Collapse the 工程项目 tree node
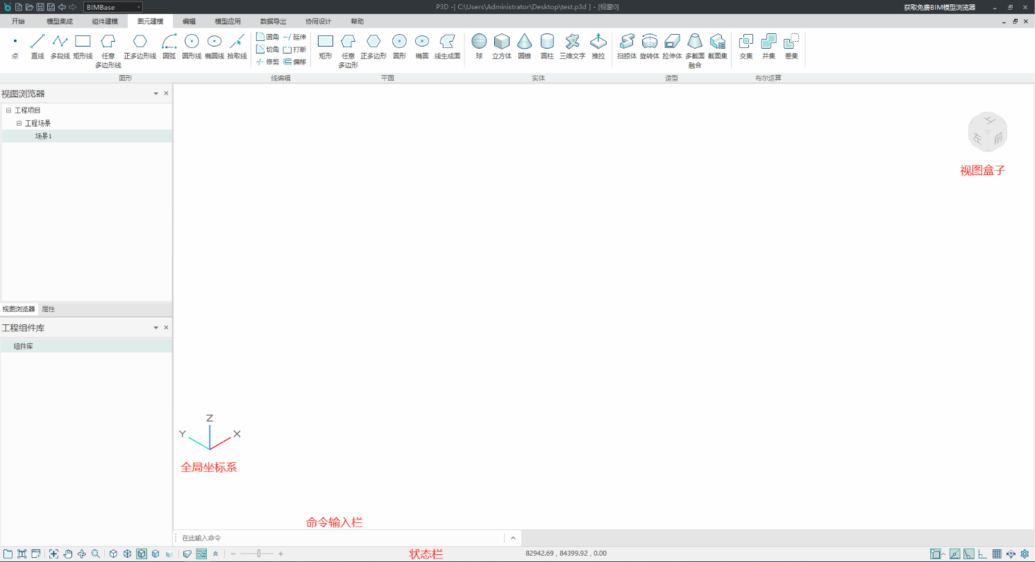This screenshot has width=1035, height=562. click(x=8, y=110)
